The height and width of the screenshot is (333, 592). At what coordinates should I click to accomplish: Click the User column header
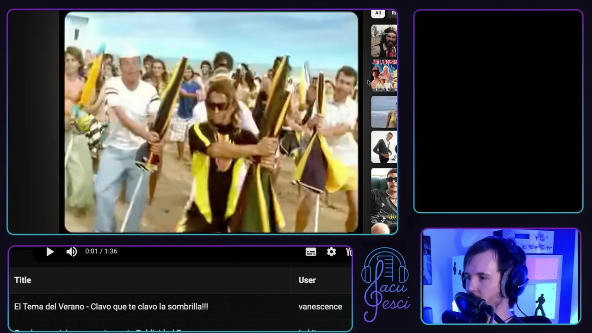(307, 280)
